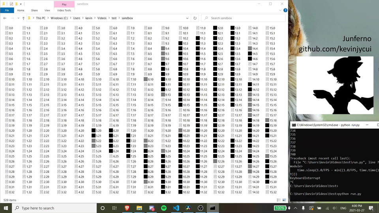This screenshot has height=213, width=379.
Task: Navigate to Videos breadcrumb
Action: pos(102,18)
